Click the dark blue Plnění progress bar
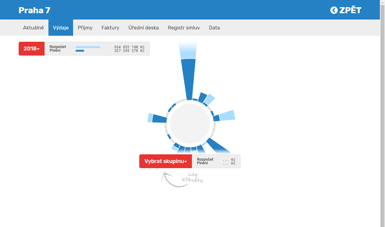385x227 pixels. tap(80, 51)
